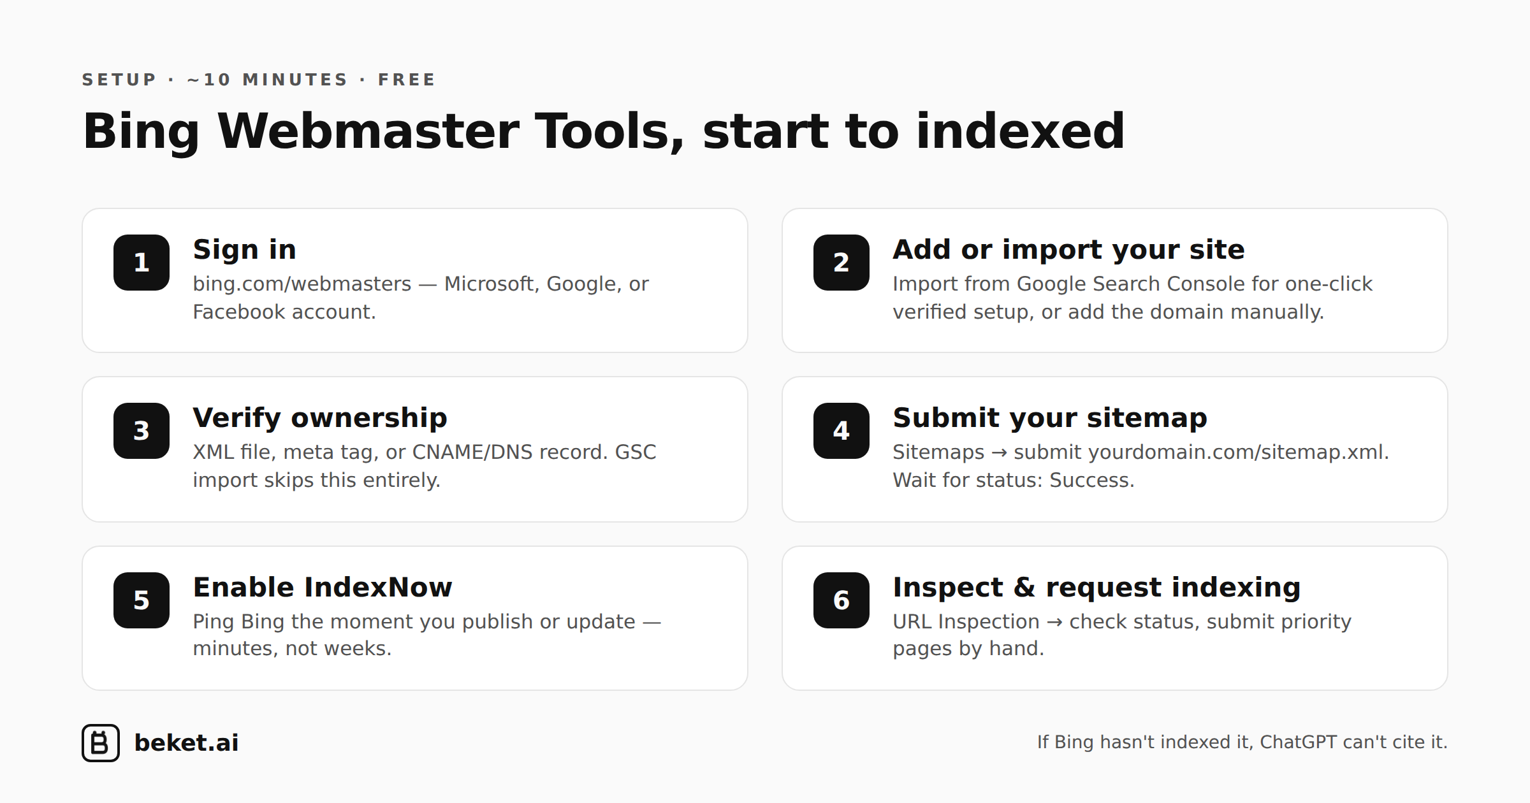Click the 'Inspect & request indexing' heading
The width and height of the screenshot is (1530, 803).
pos(1096,587)
